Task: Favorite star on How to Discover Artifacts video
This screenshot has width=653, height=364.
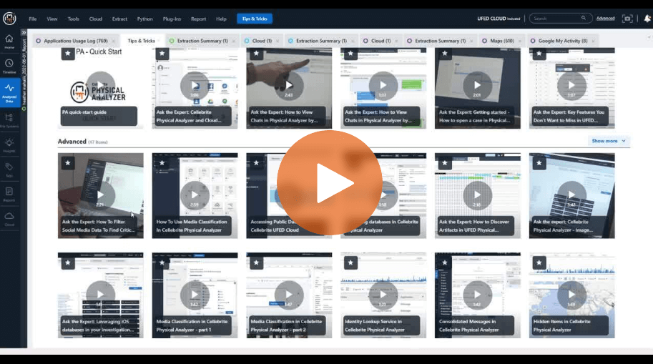Action: coord(445,163)
